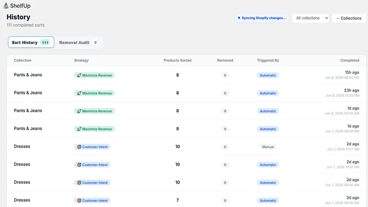The image size is (368, 207).
Task: Click the Products Sorted column header
Action: 178,60
